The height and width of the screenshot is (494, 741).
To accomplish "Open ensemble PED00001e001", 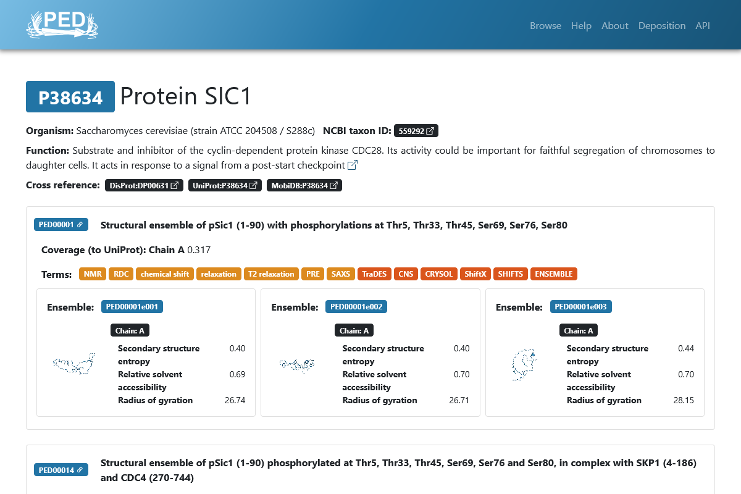I will 132,307.
